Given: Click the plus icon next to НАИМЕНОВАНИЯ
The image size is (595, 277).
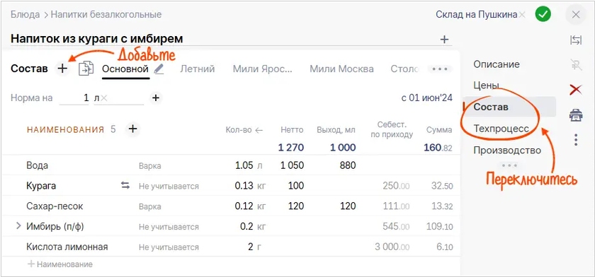Looking at the screenshot, I should (132, 129).
